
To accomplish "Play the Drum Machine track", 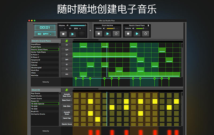I will (108, 34).
